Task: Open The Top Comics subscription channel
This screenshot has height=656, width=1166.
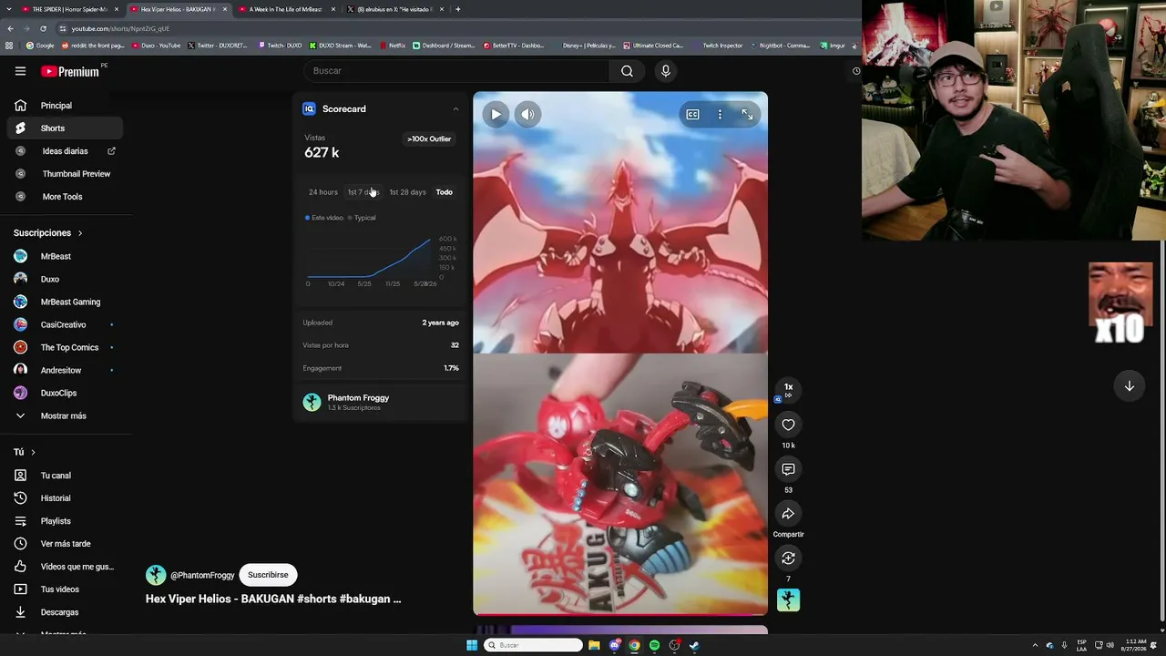Action: click(65, 348)
